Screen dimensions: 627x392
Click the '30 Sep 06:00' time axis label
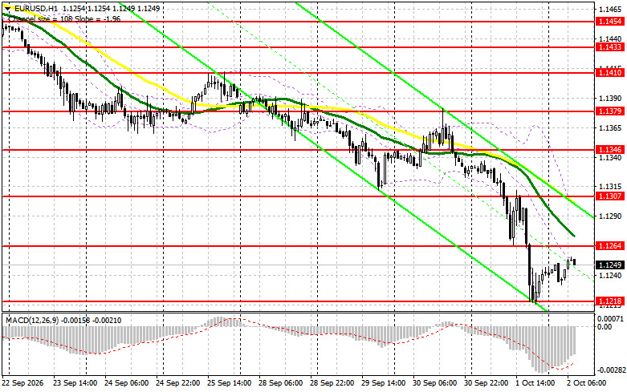[x=434, y=383]
